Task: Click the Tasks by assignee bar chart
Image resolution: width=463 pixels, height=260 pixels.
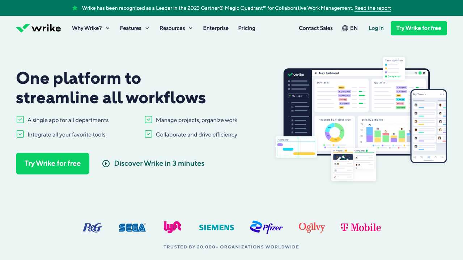Action: click(x=385, y=133)
